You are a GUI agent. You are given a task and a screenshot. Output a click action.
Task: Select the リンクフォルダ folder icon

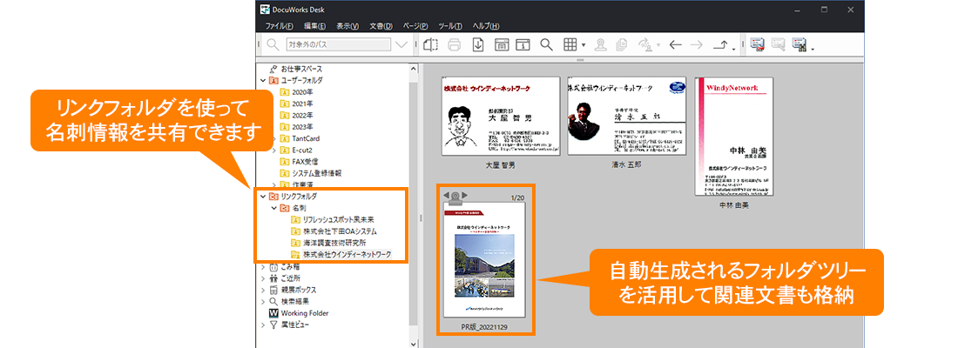(x=273, y=197)
